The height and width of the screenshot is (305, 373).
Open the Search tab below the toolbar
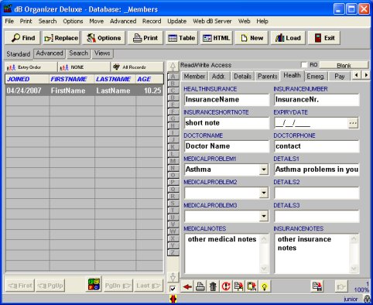click(78, 53)
